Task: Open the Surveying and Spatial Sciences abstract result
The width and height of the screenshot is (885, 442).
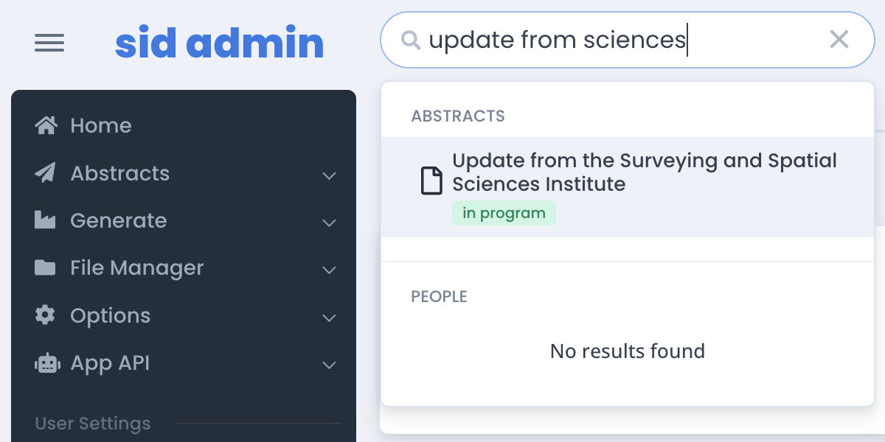Action: click(628, 187)
